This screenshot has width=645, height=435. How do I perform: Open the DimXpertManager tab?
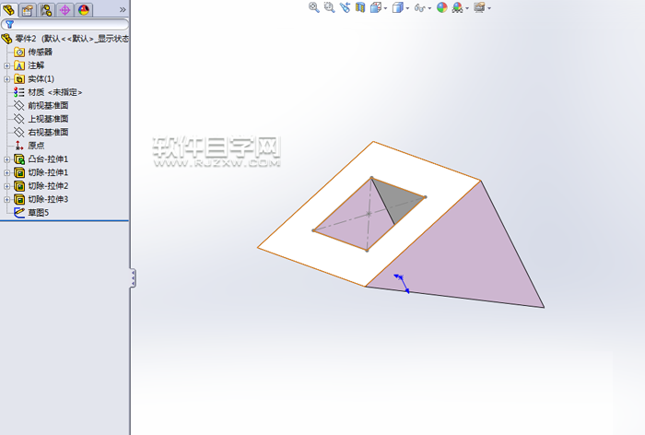[64, 9]
